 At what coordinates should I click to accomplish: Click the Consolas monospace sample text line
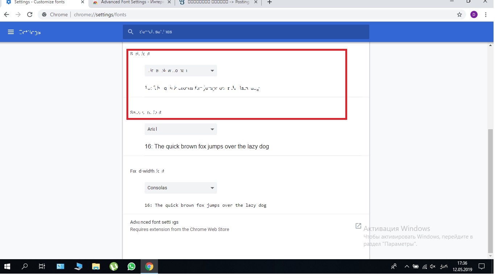click(x=205, y=205)
